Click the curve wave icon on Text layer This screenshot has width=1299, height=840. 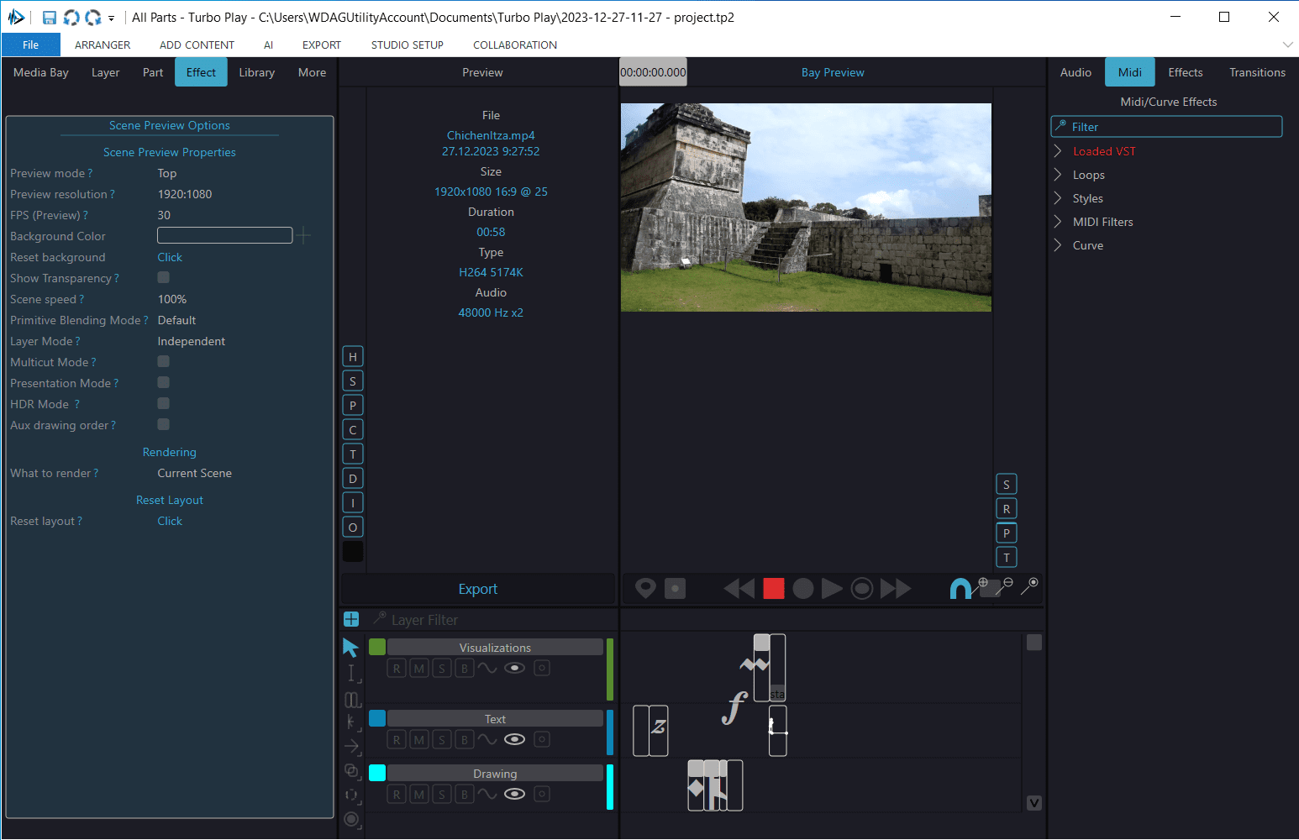(x=487, y=739)
